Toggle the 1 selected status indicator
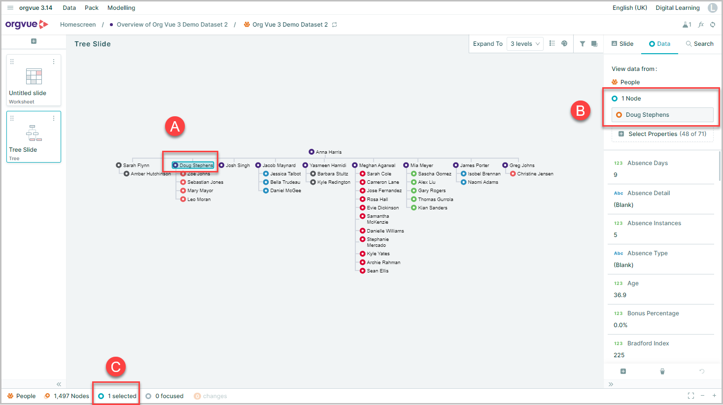723x405 pixels. tap(117, 396)
